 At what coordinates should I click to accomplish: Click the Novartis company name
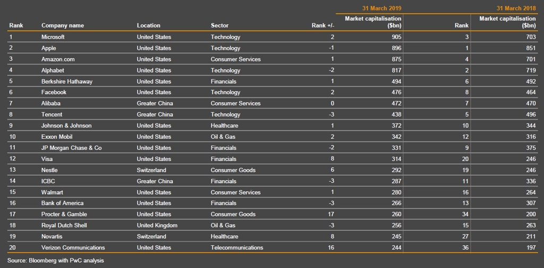tap(52, 237)
